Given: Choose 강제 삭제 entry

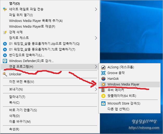Looking at the screenshot, I should 50,32.
